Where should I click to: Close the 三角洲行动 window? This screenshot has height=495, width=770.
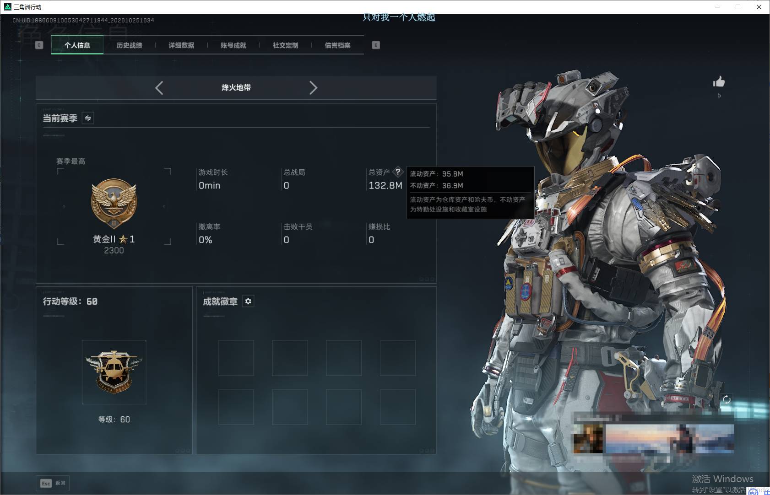click(x=759, y=7)
